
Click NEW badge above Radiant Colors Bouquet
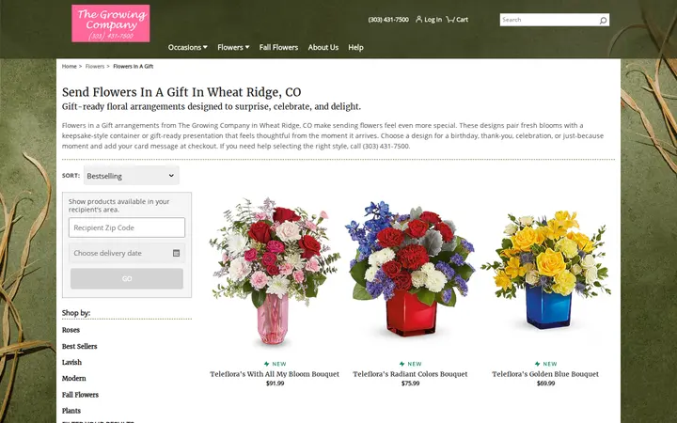click(x=410, y=364)
